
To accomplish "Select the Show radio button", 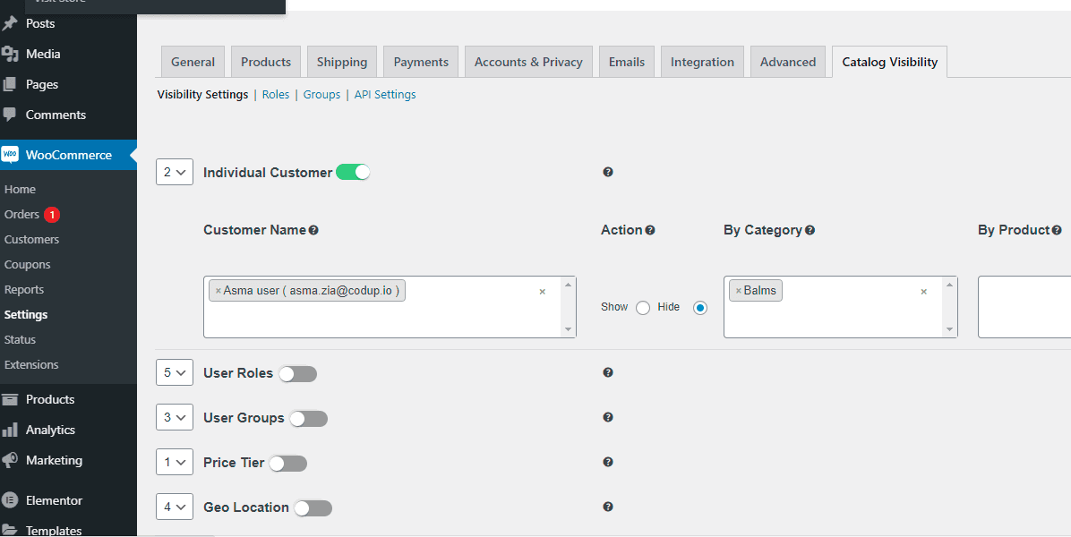I will point(642,307).
